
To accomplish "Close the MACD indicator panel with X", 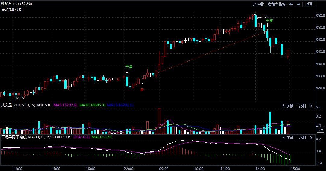I will coord(311,138).
